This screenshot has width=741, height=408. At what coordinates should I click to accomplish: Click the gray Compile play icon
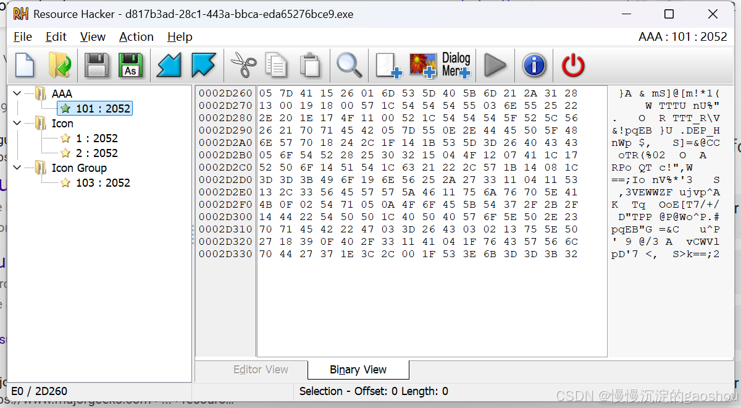point(495,65)
